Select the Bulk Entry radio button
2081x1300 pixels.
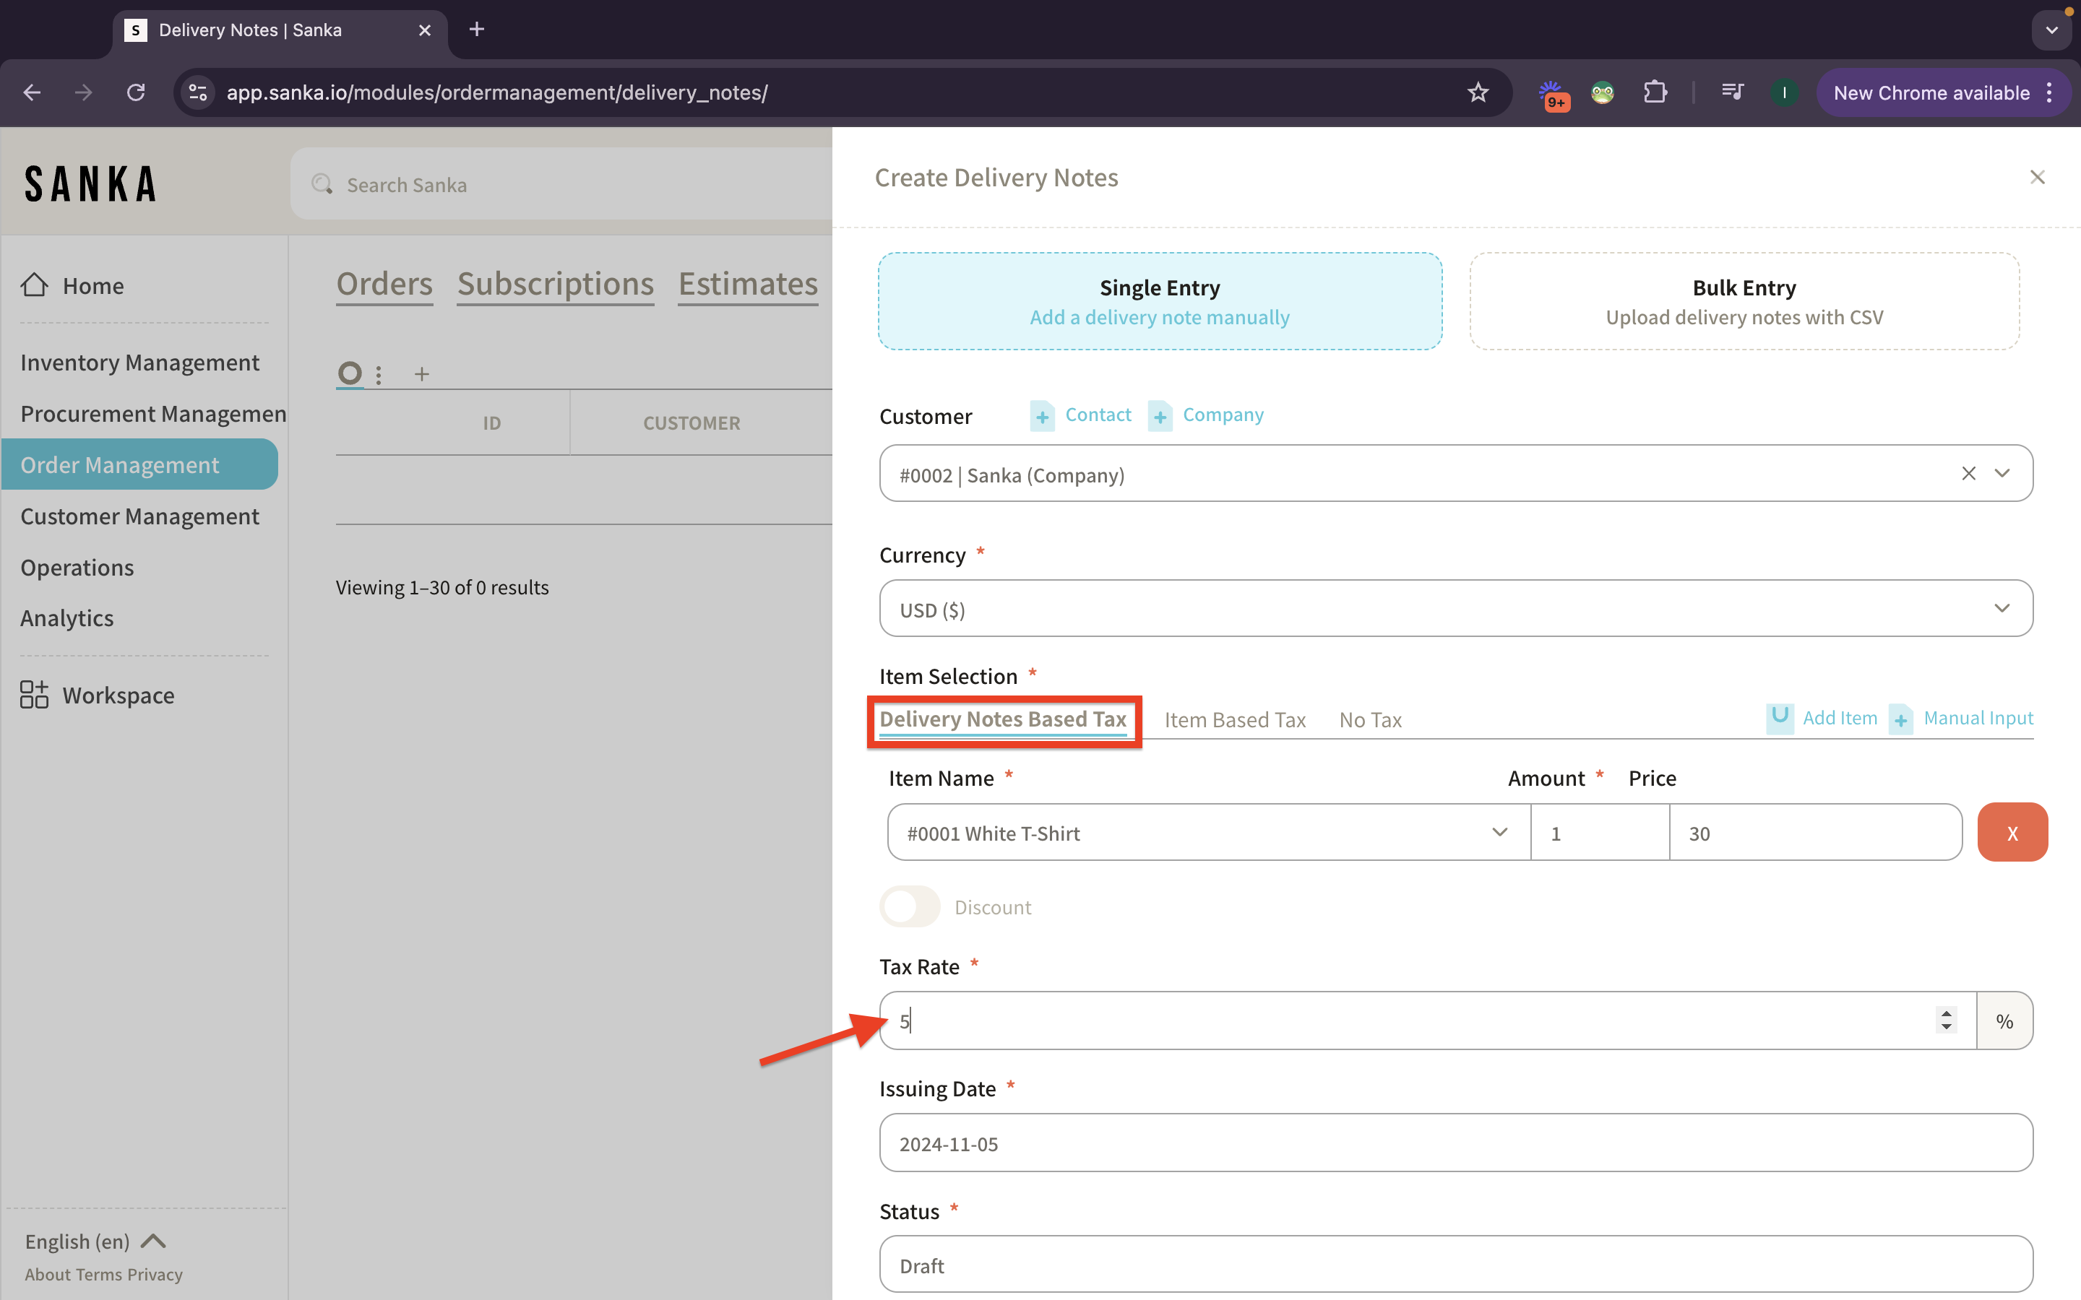coord(1744,300)
